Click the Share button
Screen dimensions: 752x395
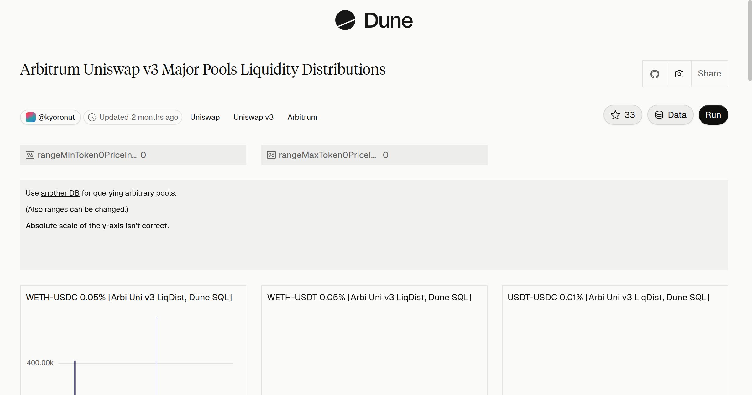tap(709, 74)
